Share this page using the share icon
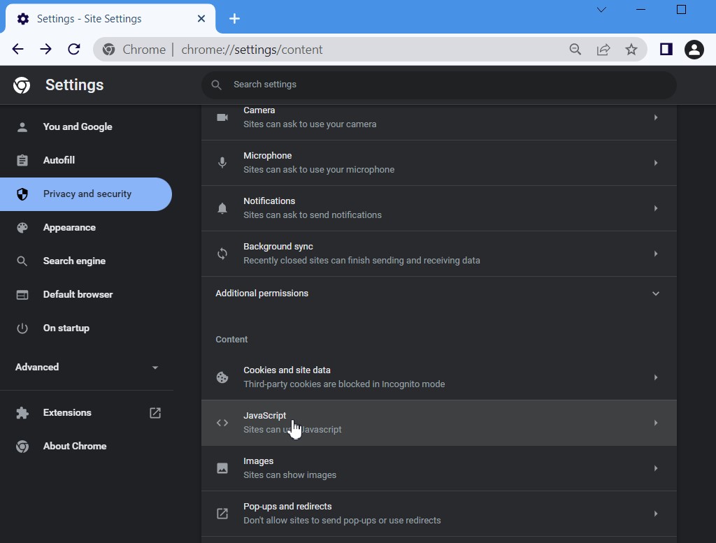The height and width of the screenshot is (543, 716). (603, 50)
